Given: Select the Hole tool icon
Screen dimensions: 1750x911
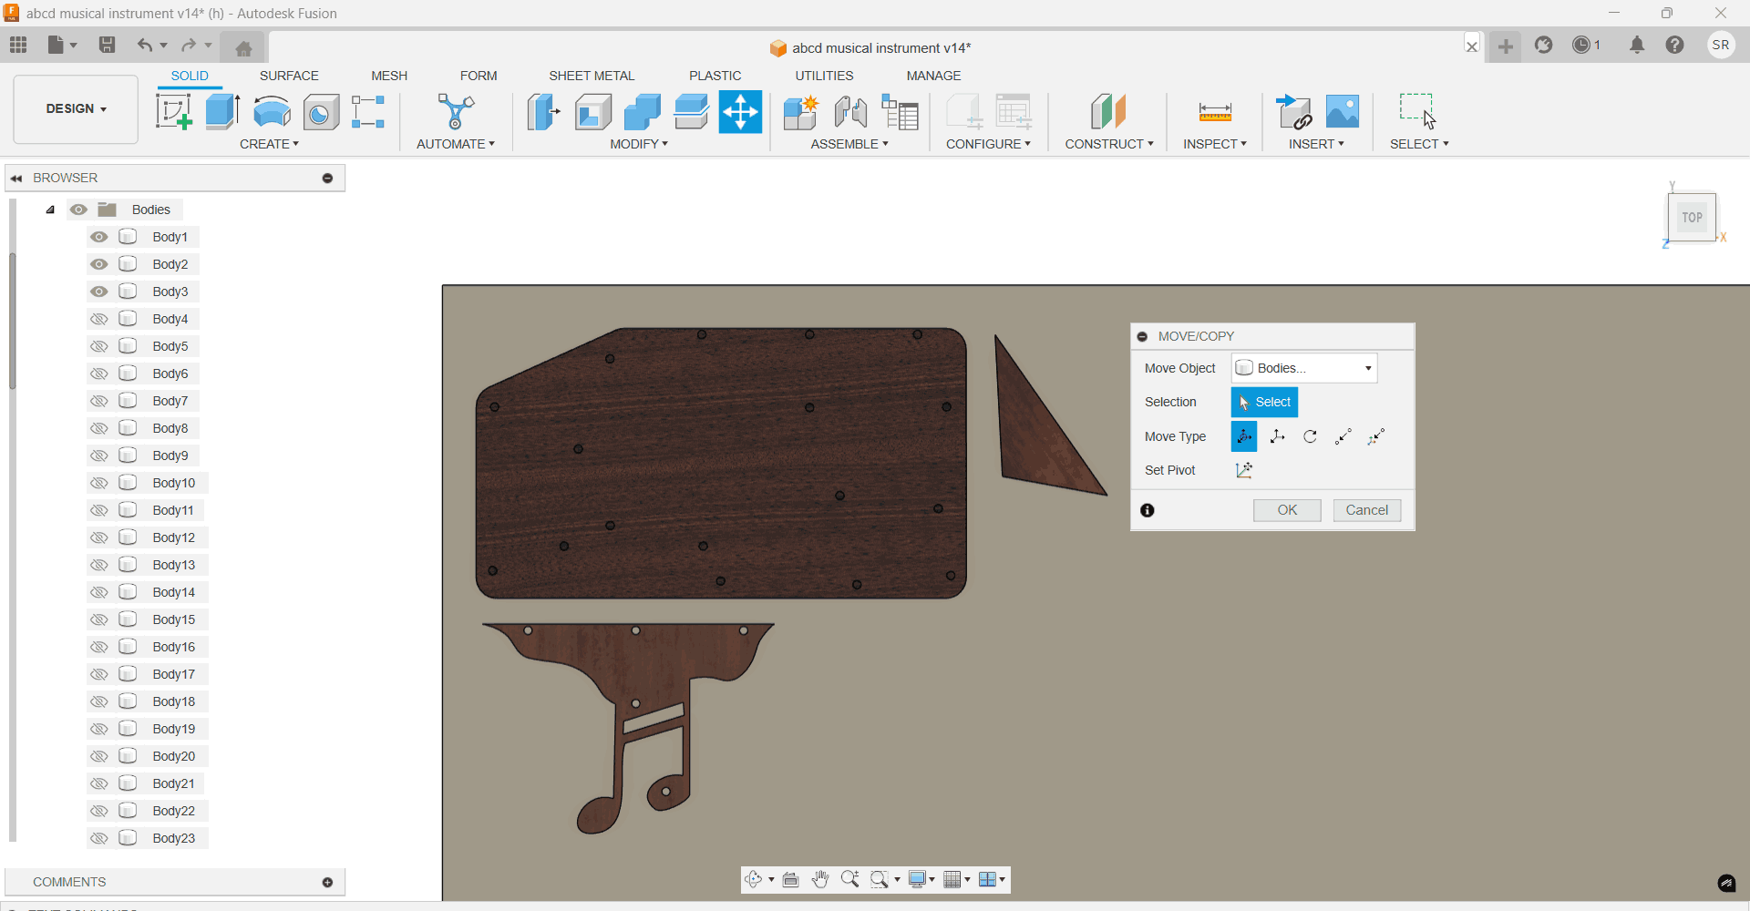Looking at the screenshot, I should [x=321, y=112].
